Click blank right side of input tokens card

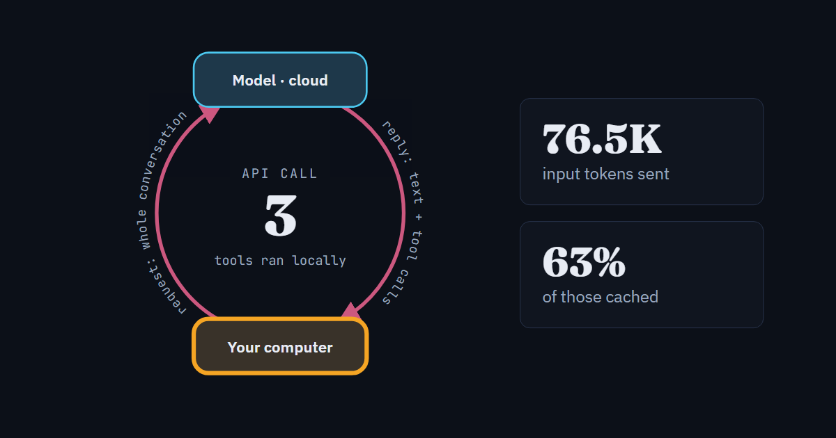(x=718, y=152)
